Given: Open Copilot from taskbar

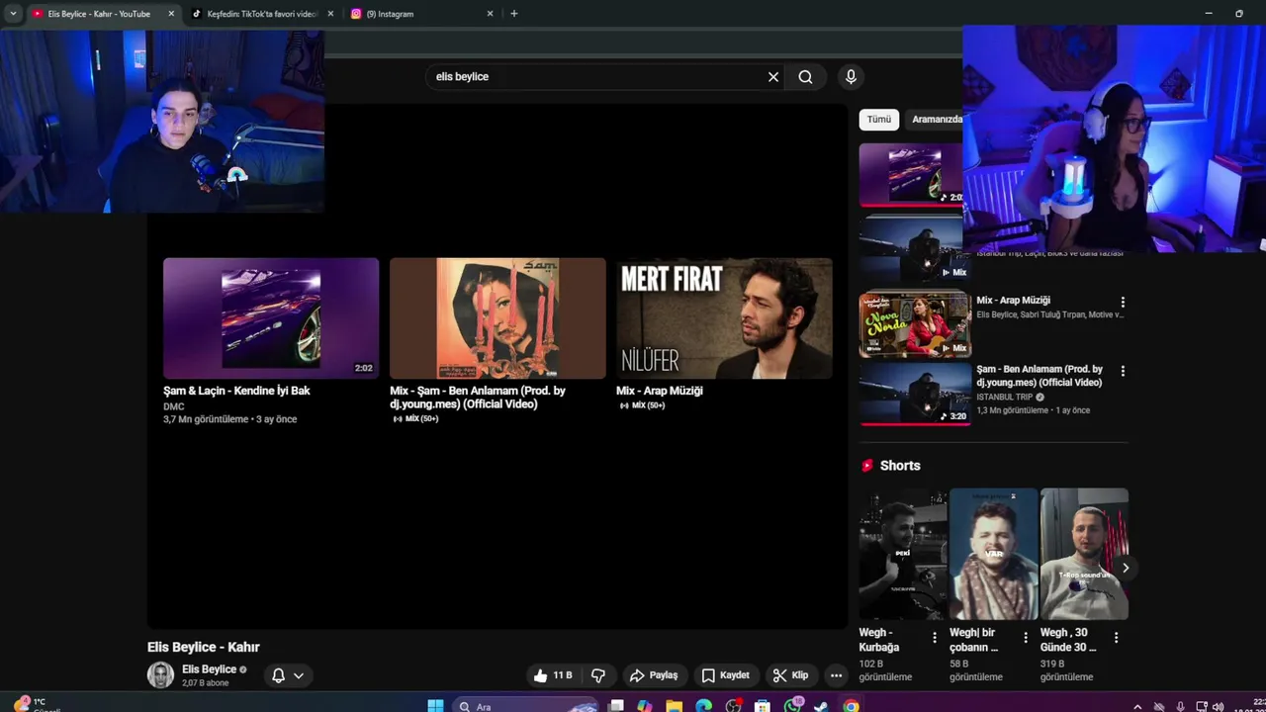Looking at the screenshot, I should (x=645, y=706).
